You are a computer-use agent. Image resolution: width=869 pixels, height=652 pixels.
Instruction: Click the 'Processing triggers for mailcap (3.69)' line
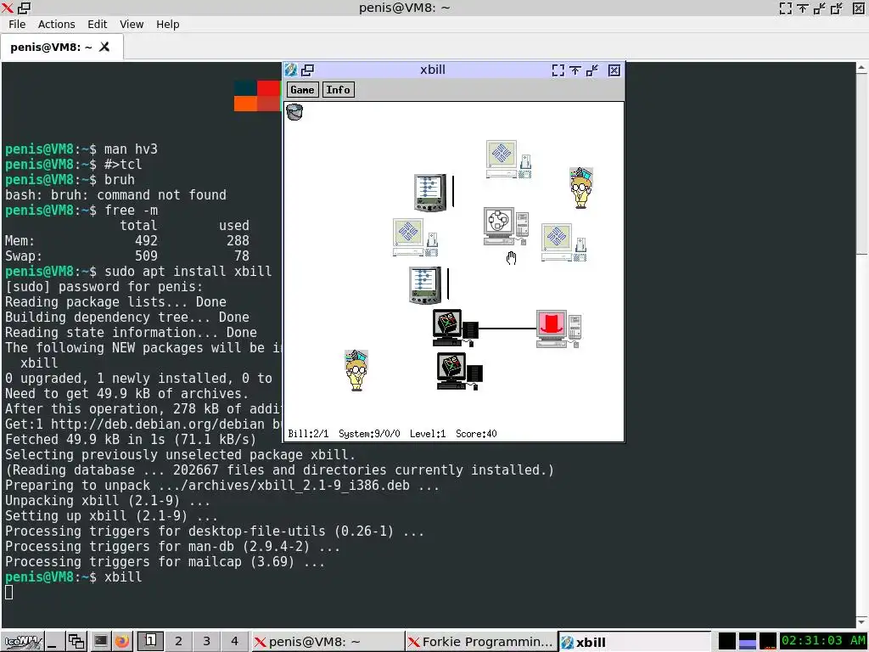[165, 562]
